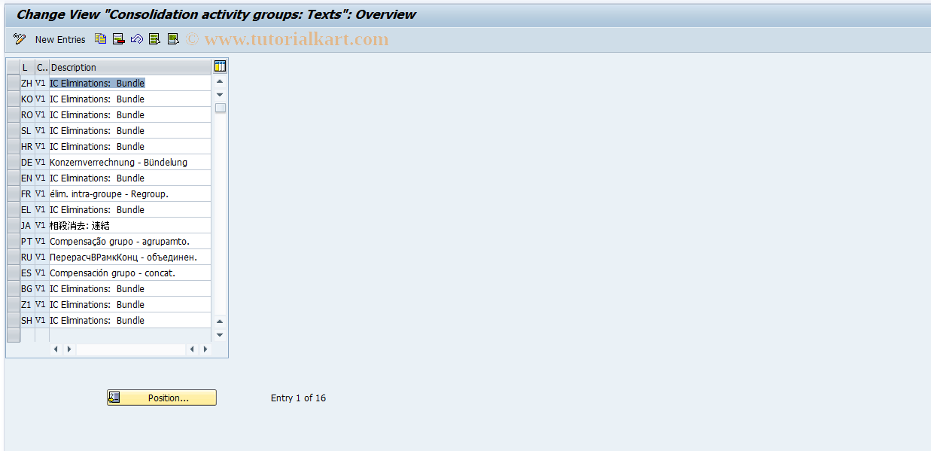Click language cell 'KO'
Image resolution: width=931 pixels, height=451 pixels.
pyautogui.click(x=27, y=99)
